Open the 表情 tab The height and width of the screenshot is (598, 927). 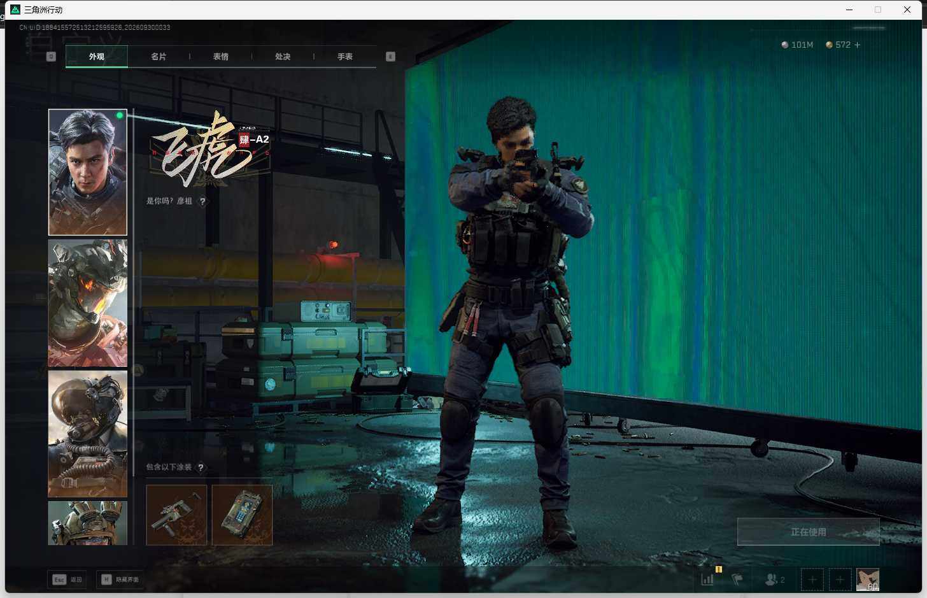pyautogui.click(x=221, y=57)
